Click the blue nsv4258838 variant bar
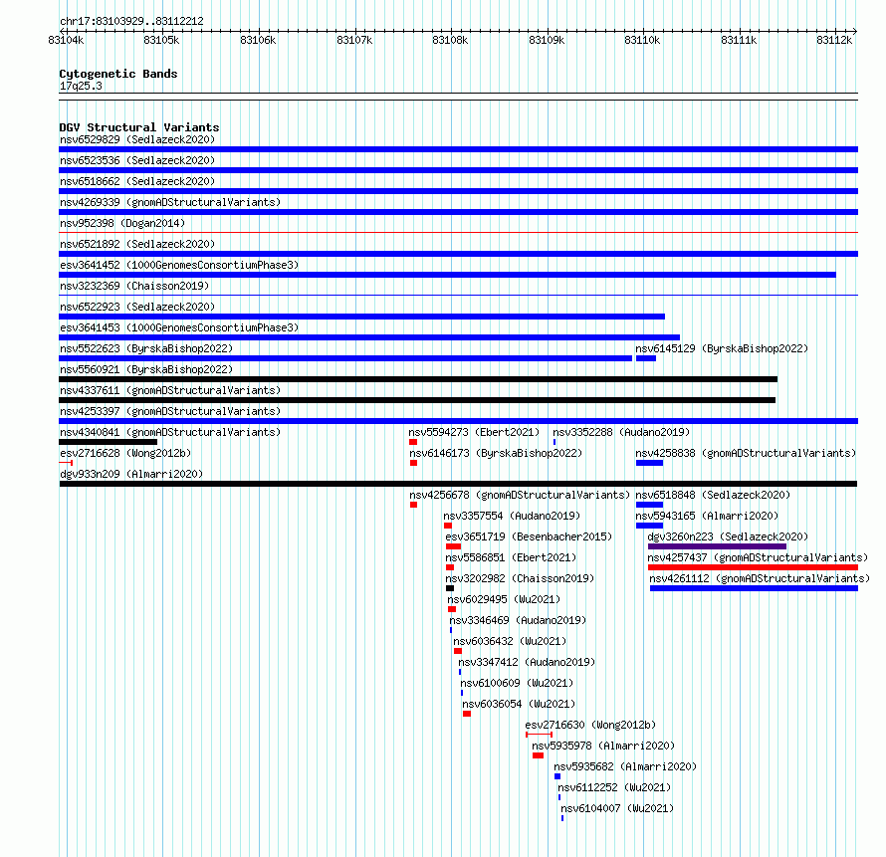 click(649, 463)
